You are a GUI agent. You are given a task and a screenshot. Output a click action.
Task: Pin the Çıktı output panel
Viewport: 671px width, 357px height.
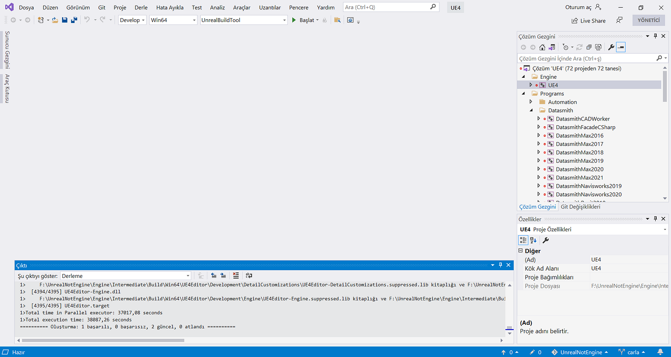pos(500,265)
